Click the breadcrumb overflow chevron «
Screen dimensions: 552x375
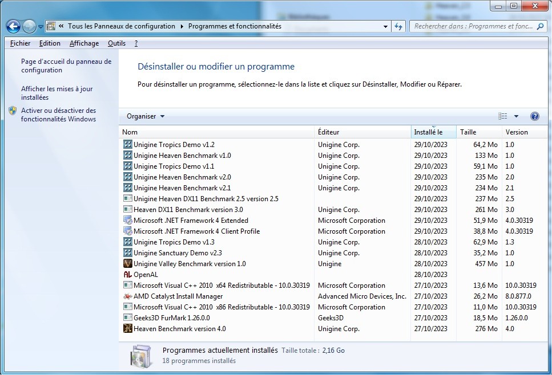pos(61,26)
